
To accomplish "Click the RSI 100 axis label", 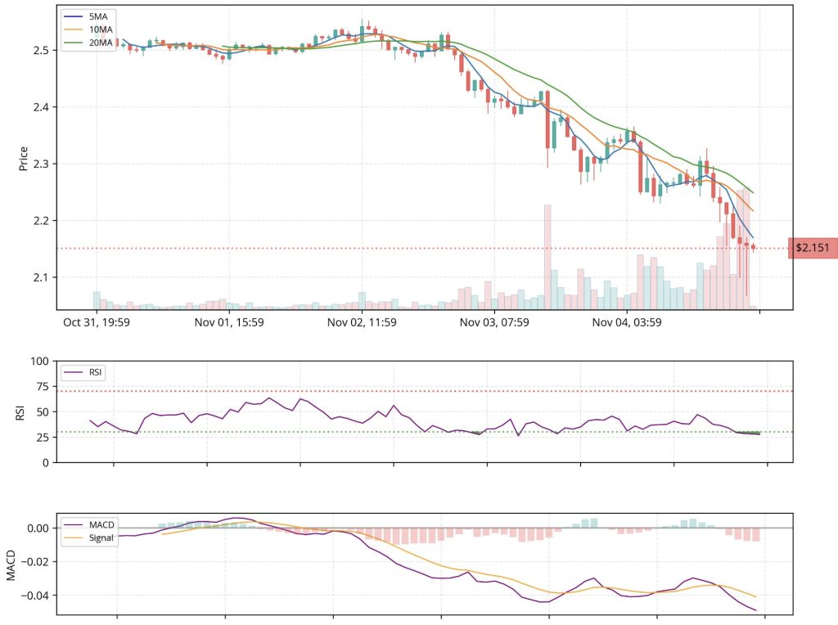I will pos(40,361).
